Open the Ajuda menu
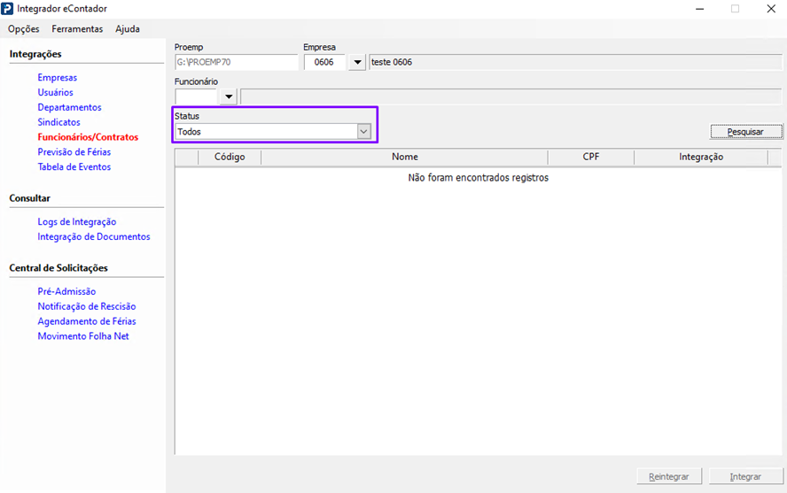Image resolution: width=787 pixels, height=493 pixels. tap(128, 29)
